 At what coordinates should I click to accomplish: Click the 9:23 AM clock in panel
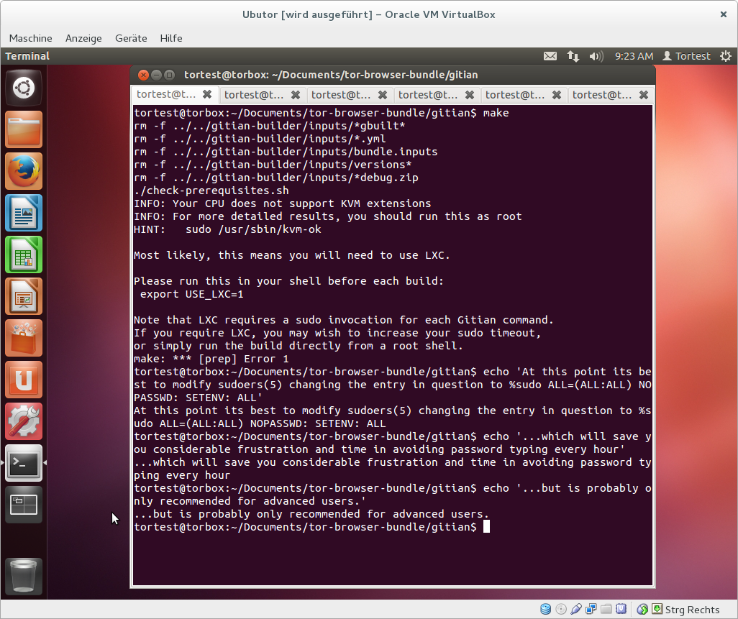click(634, 56)
